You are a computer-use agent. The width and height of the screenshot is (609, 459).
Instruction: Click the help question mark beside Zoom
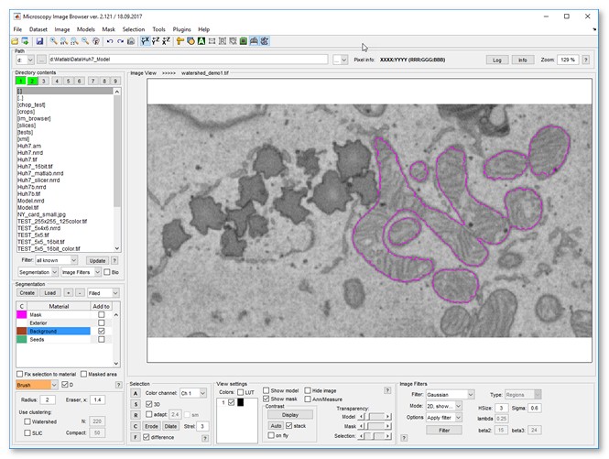[585, 60]
